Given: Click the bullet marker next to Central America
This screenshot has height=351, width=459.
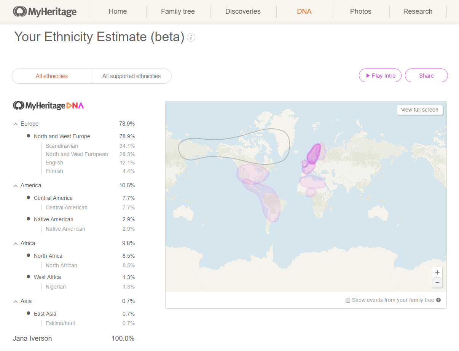Looking at the screenshot, I should click(27, 198).
